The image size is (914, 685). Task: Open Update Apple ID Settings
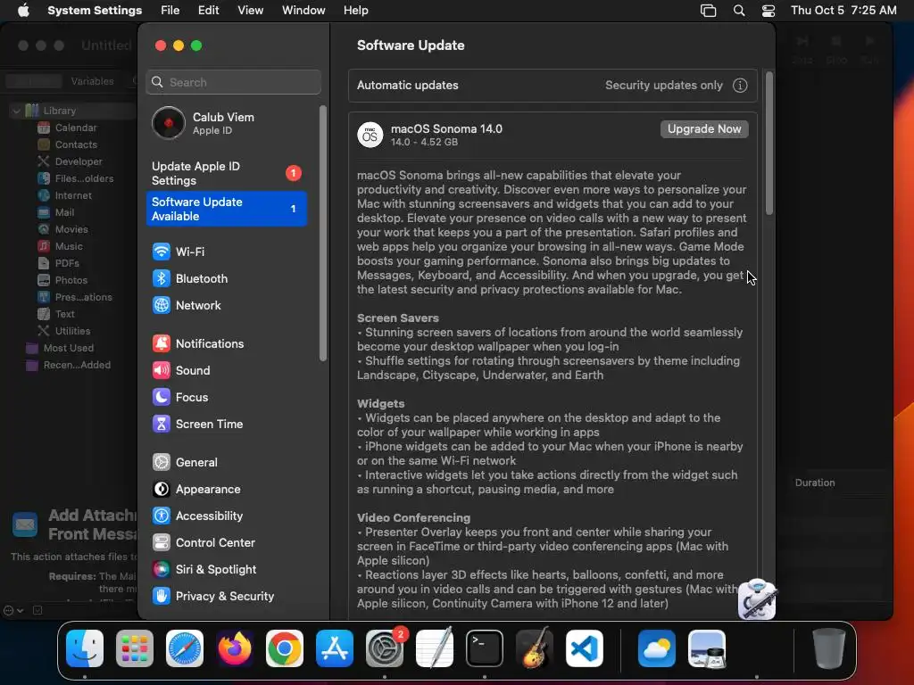point(226,173)
